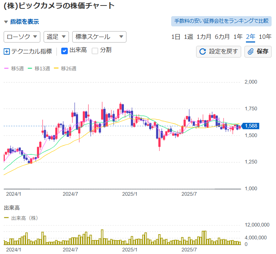Uncheck the 出来高 checkbox
The width and height of the screenshot is (276, 254).
click(x=65, y=51)
